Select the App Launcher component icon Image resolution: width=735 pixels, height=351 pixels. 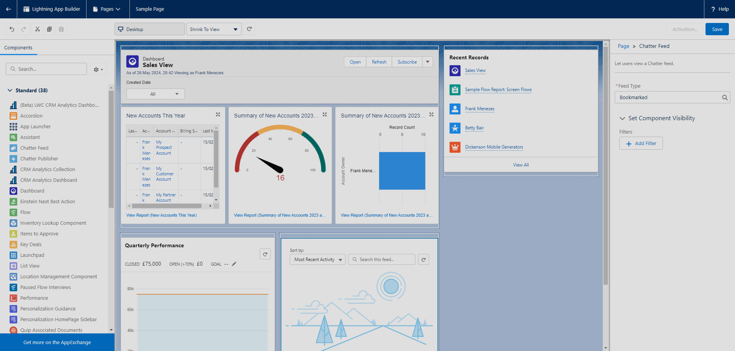click(x=13, y=127)
